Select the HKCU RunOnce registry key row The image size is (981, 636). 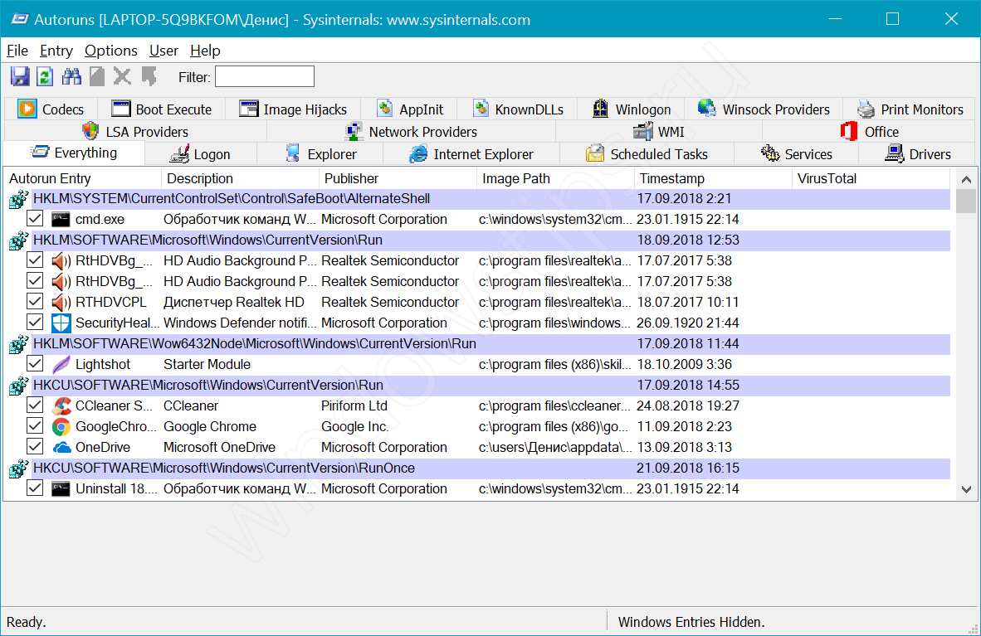pos(224,469)
